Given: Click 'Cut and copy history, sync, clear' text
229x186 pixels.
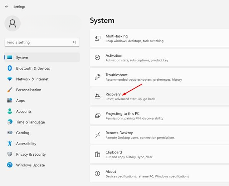Looking at the screenshot, I should tap(129, 157).
